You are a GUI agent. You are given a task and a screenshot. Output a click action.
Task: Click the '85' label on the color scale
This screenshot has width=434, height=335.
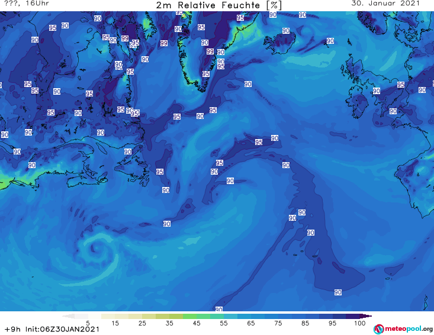(x=305, y=323)
